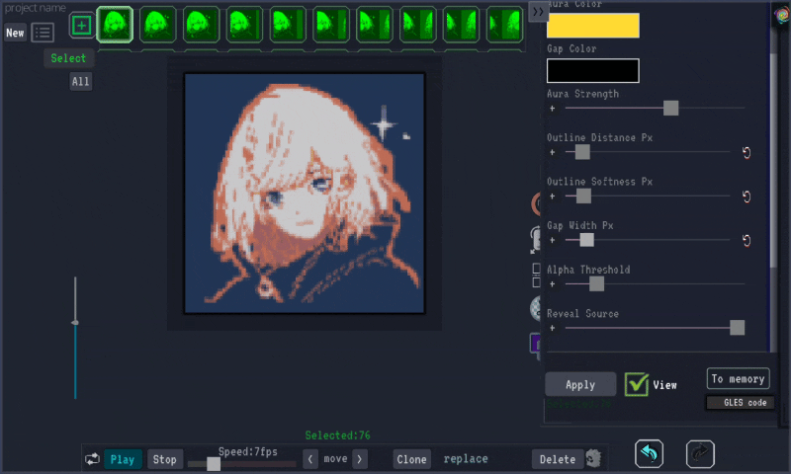Screen dimensions: 791x474
Task: Open the project list icon
Action: [43, 33]
